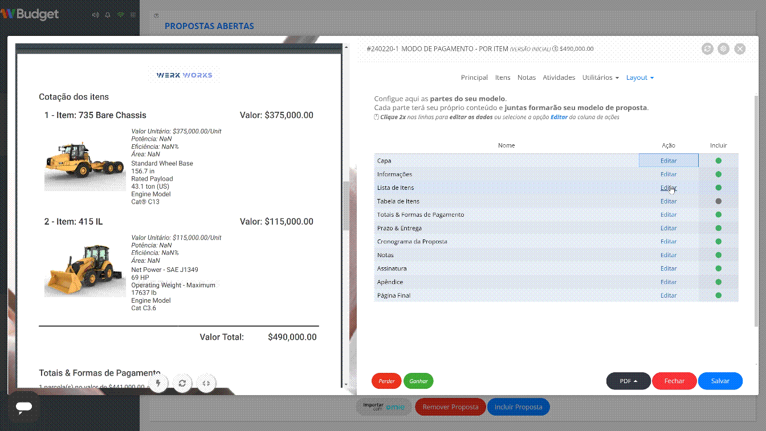Click the blue Salvar button
The height and width of the screenshot is (431, 766).
click(x=720, y=381)
